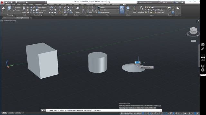Image resolution: width=206 pixels, height=115 pixels.
Task: Expand the Modify panel
Action: pyautogui.click(x=66, y=15)
